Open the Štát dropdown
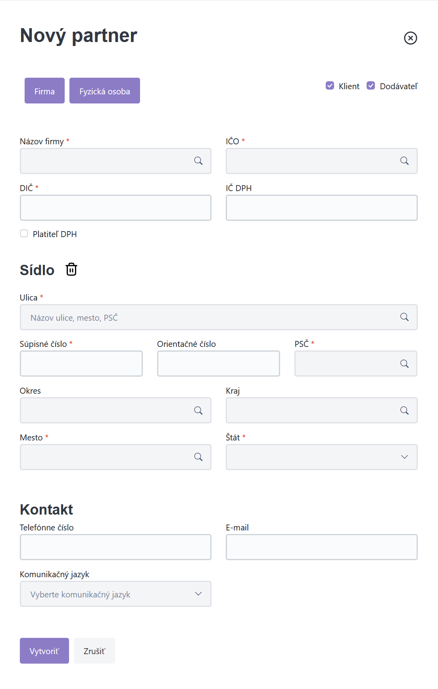Image resolution: width=438 pixels, height=689 pixels. [x=321, y=457]
